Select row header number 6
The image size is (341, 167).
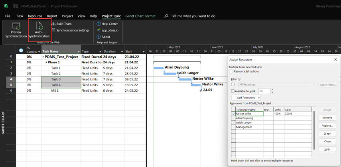point(11,90)
